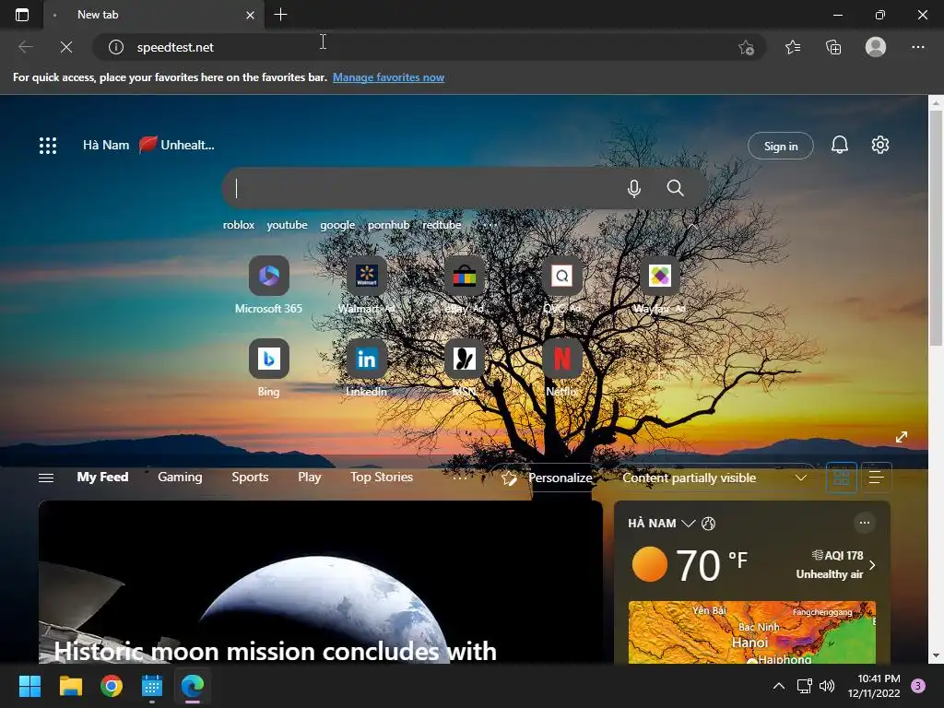Open the calendar app on the taskbar
This screenshot has height=708, width=944.
coord(152,686)
